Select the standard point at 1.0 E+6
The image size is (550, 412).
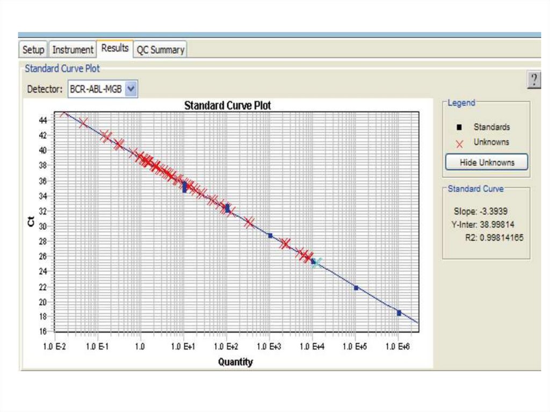pyautogui.click(x=399, y=313)
